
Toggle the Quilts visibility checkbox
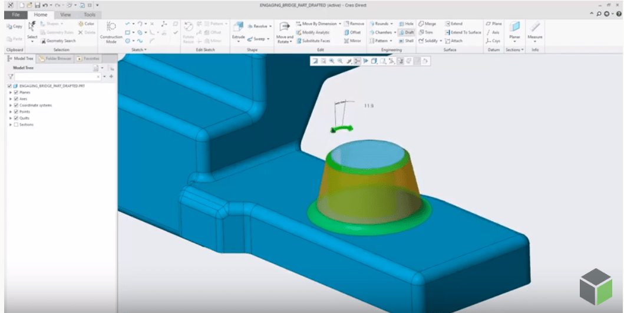16,118
